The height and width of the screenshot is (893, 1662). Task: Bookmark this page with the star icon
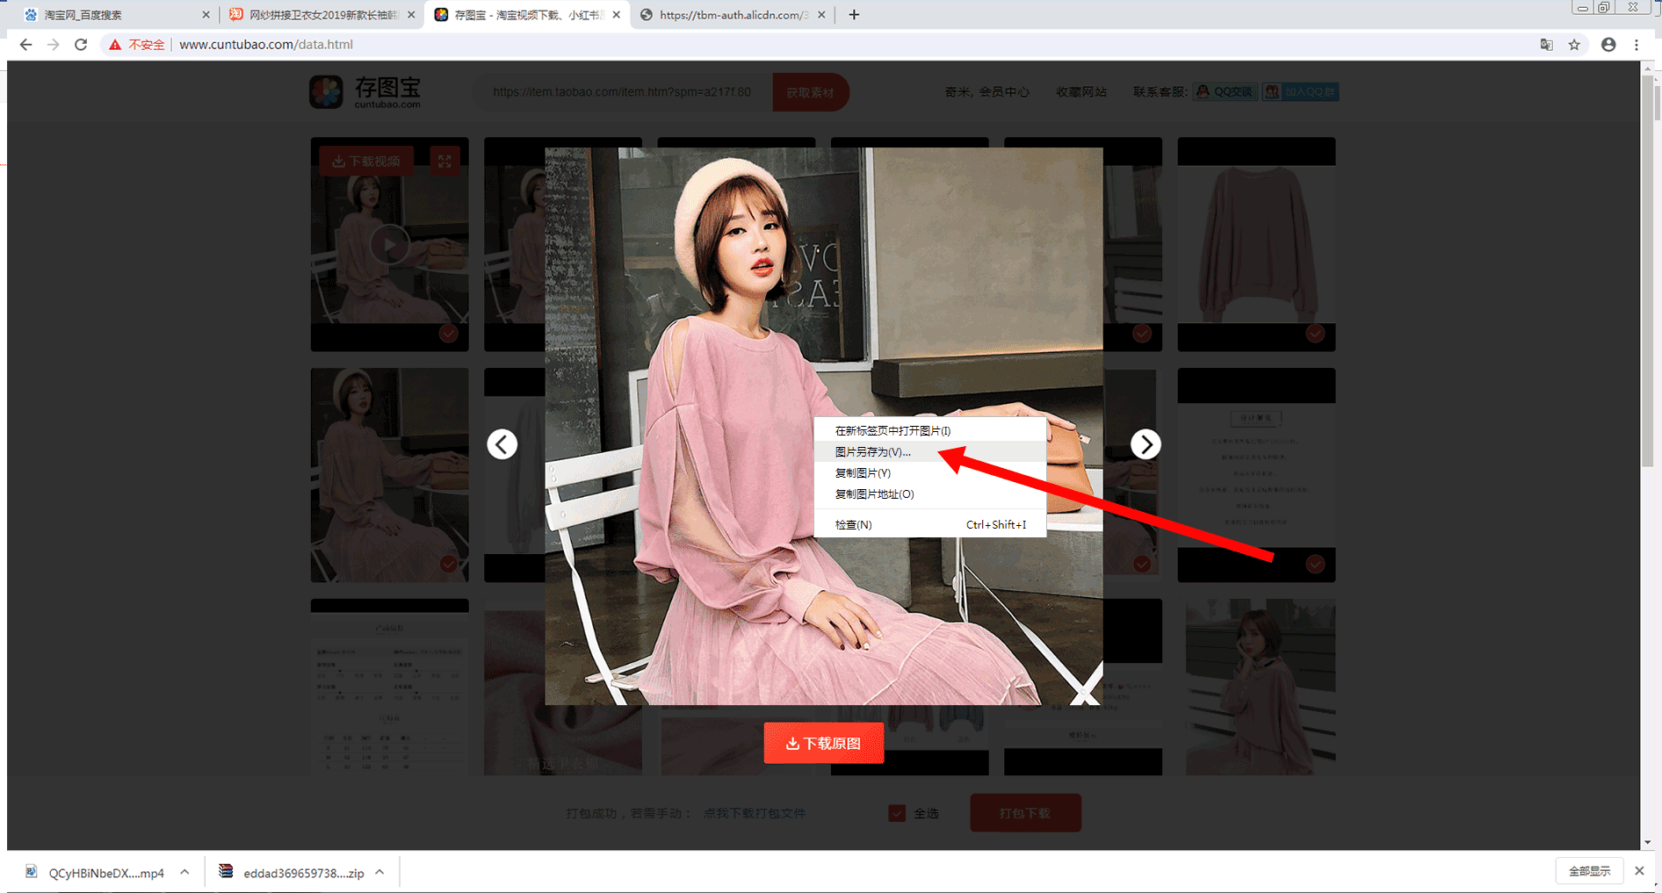tap(1574, 45)
